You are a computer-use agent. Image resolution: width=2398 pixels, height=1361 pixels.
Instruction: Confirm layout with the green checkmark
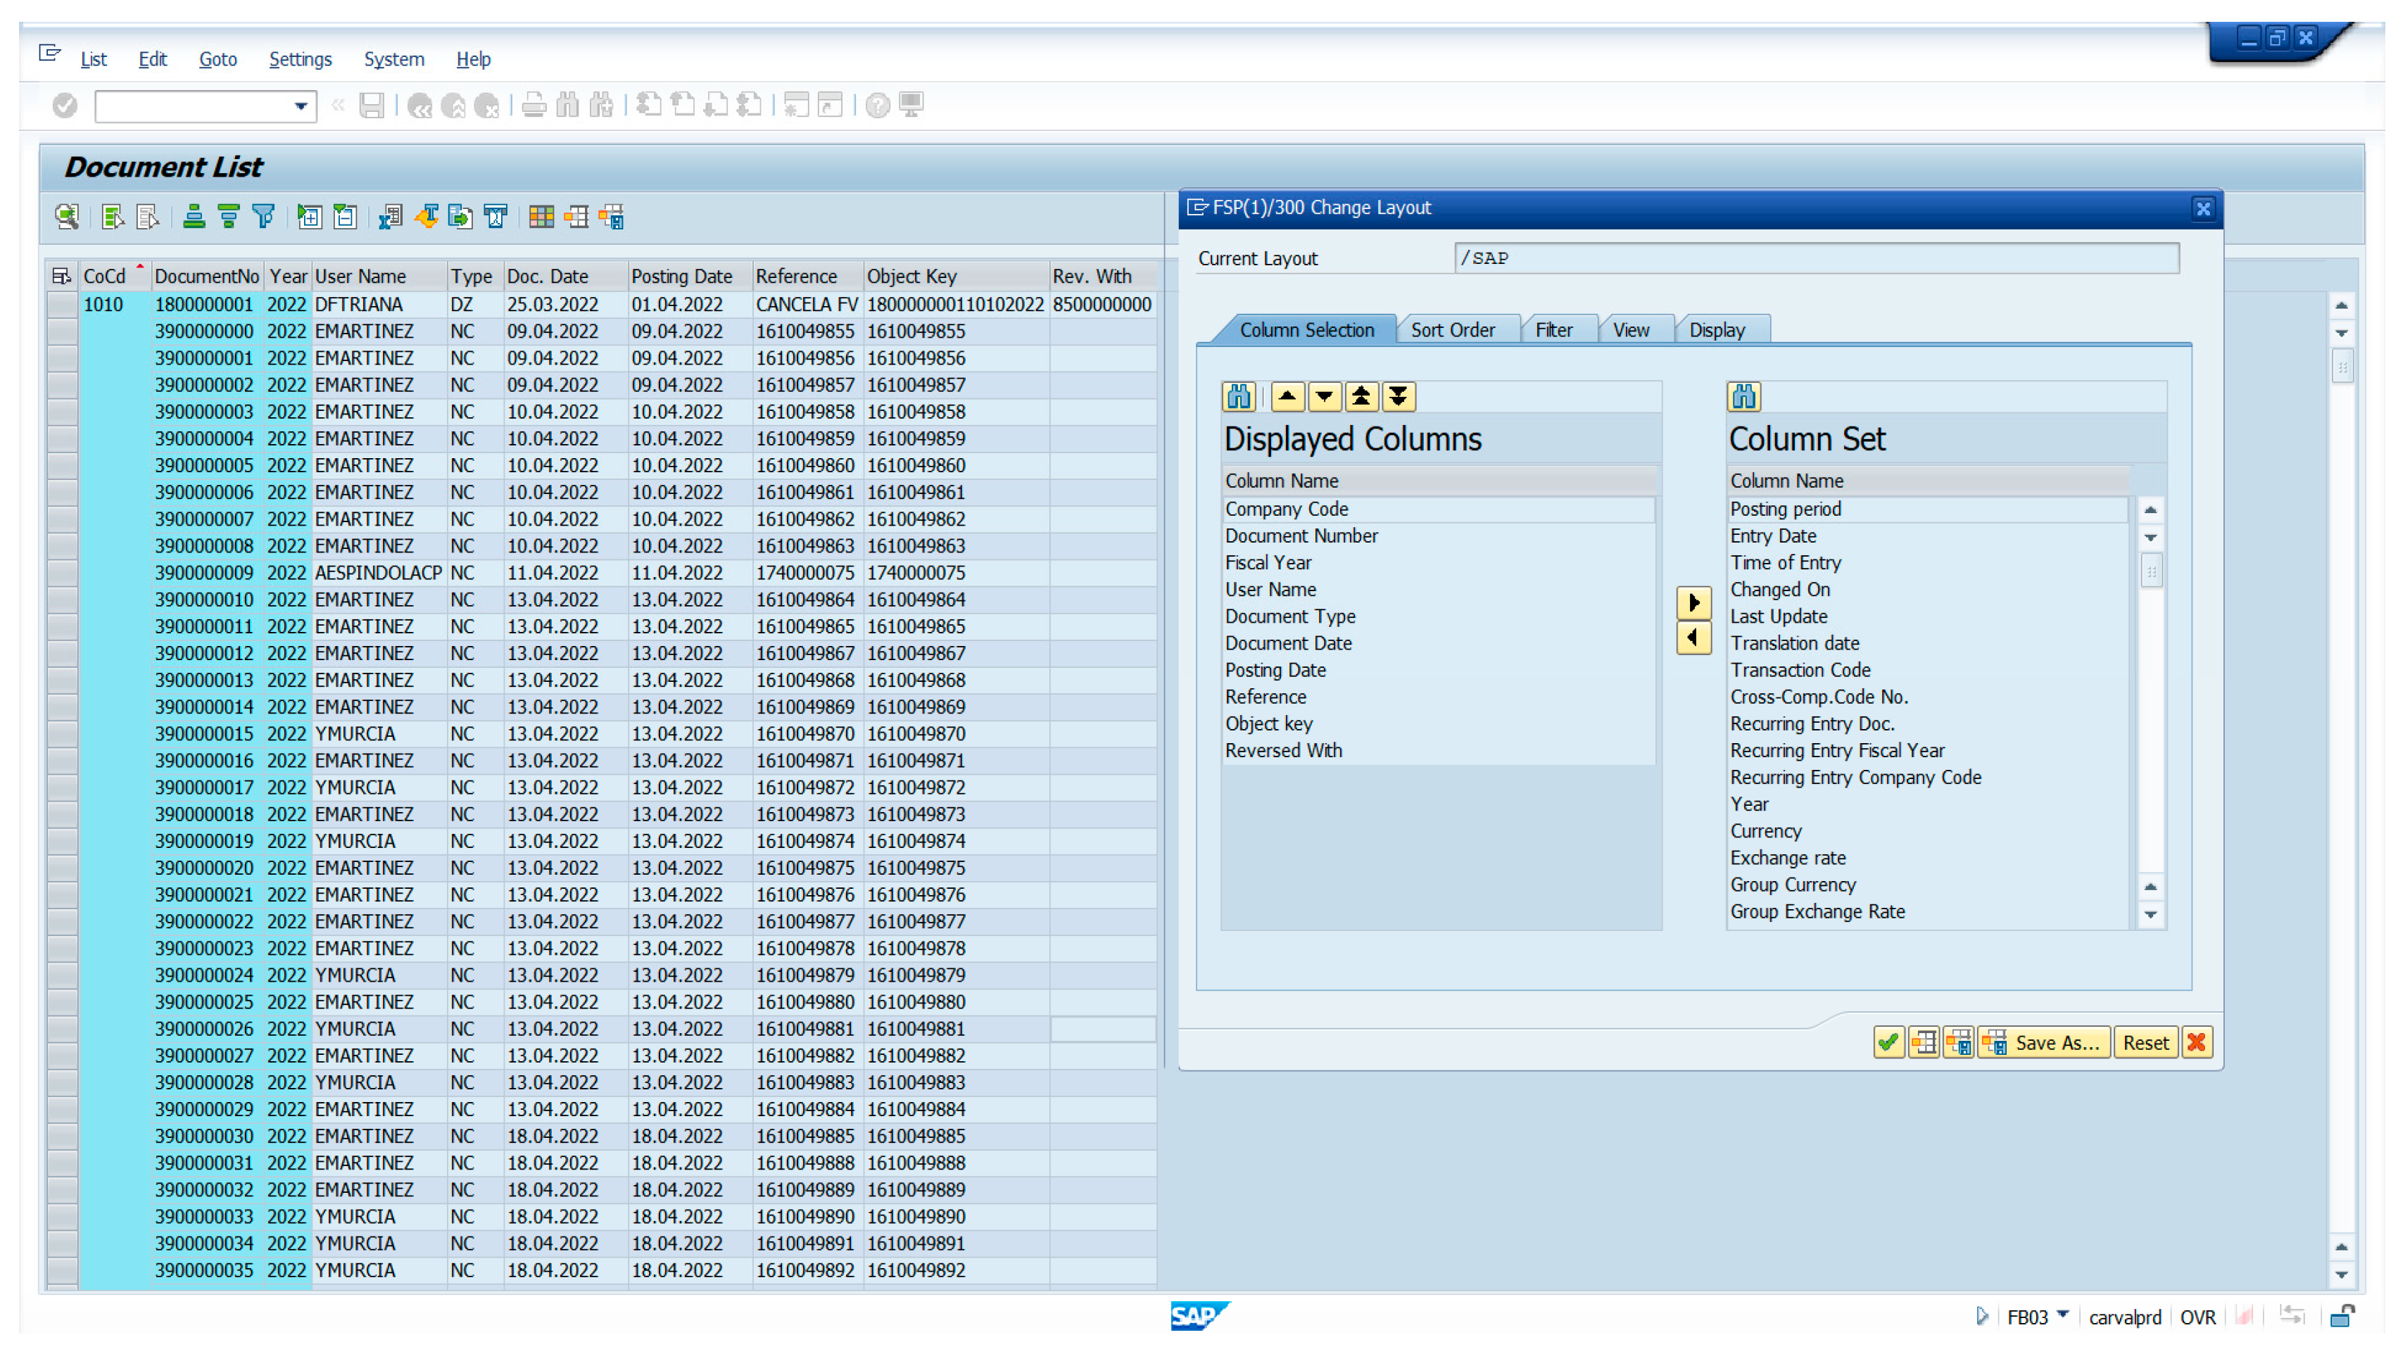[x=1888, y=1042]
